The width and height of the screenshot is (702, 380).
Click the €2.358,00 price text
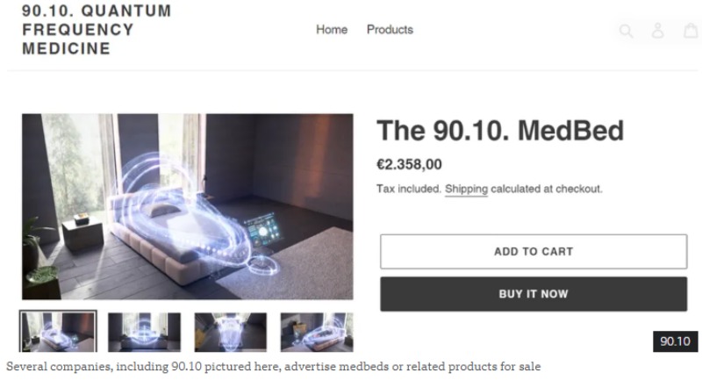409,164
